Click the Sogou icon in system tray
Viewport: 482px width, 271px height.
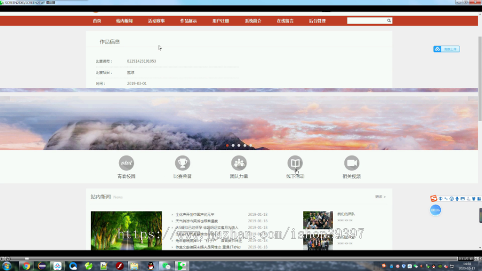coord(383,266)
